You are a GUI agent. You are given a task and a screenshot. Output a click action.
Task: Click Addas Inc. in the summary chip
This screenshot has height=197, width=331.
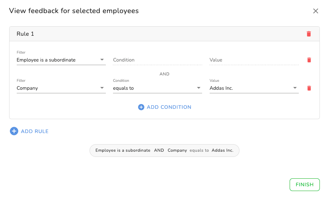(222, 151)
